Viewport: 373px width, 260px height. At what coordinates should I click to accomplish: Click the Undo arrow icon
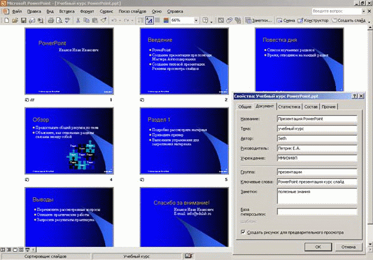coord(114,20)
